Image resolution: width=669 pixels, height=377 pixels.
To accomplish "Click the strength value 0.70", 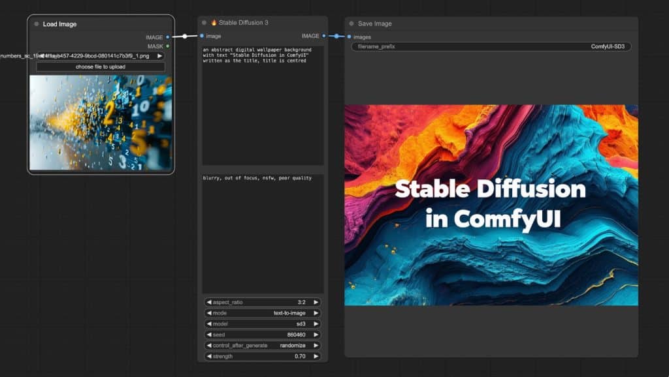I will (x=300, y=356).
